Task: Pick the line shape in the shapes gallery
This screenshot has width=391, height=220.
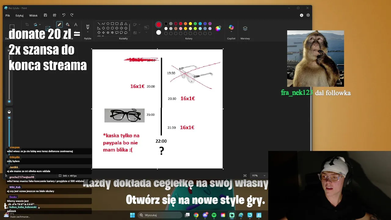Action: click(99, 24)
